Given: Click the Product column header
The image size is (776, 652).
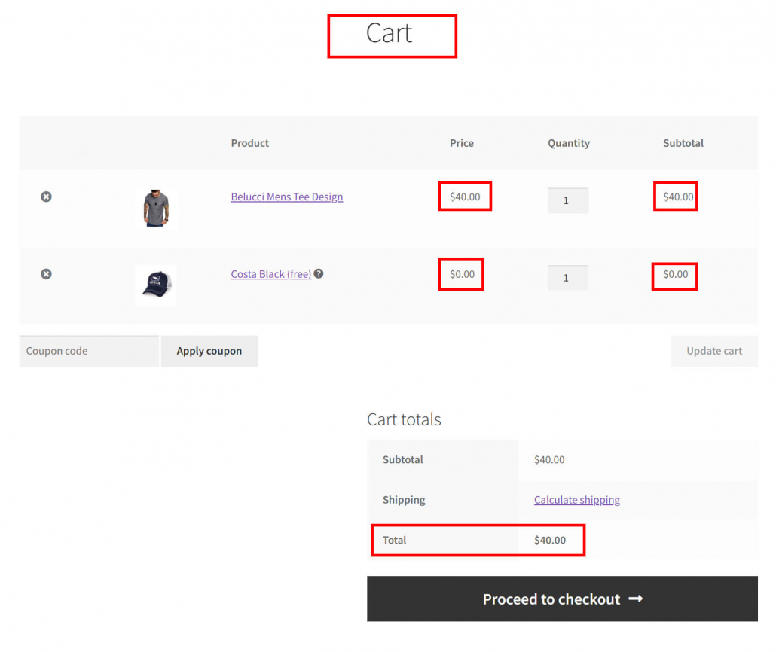Looking at the screenshot, I should click(x=250, y=143).
